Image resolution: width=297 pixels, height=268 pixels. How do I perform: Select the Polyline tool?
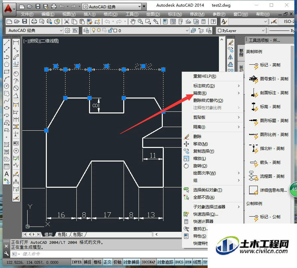[7, 57]
